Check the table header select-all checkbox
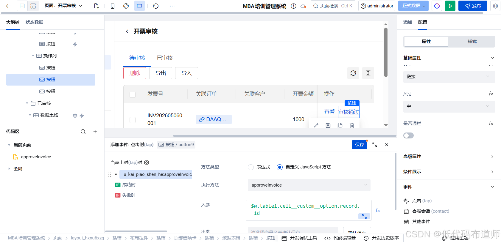Image resolution: width=501 pixels, height=243 pixels. click(x=133, y=94)
